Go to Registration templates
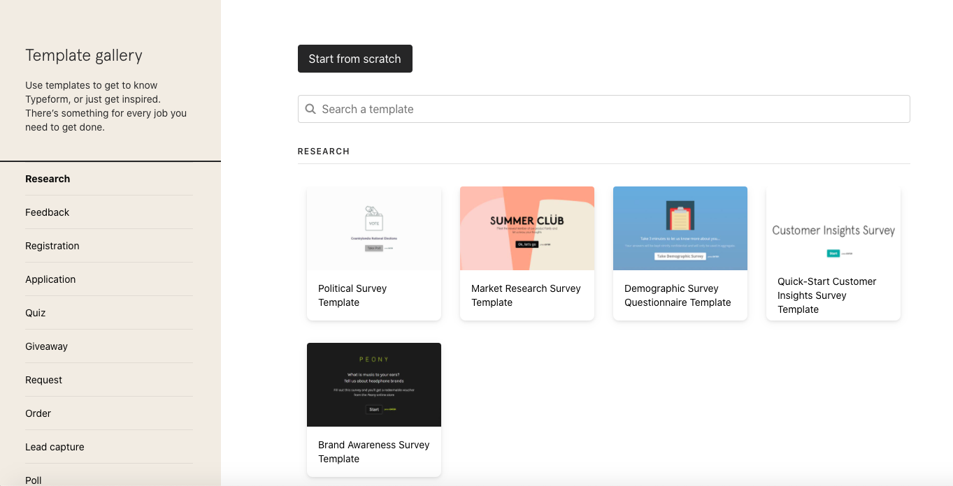Viewport: 953px width, 486px height. [x=52, y=246]
